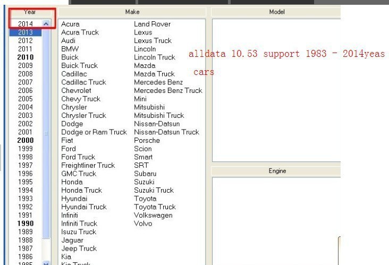Pick year 1990 from the Year column
The image size is (389, 265).
[25, 224]
